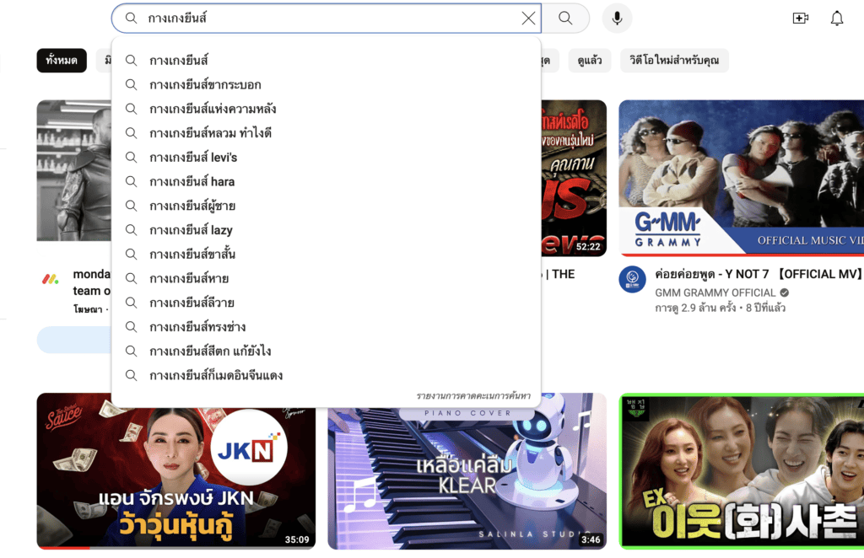Screen dimensions: 864x558
Task: Choose suggestion กางเกงยีนส์ lazy
Action: (x=326, y=230)
